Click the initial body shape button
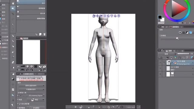 (x=35, y=108)
